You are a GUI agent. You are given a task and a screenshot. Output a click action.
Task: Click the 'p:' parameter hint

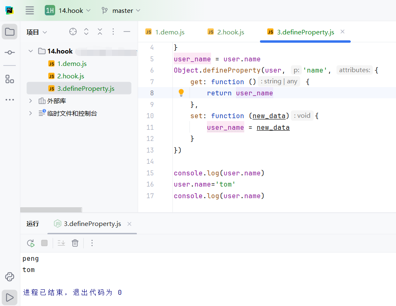pyautogui.click(x=296, y=70)
